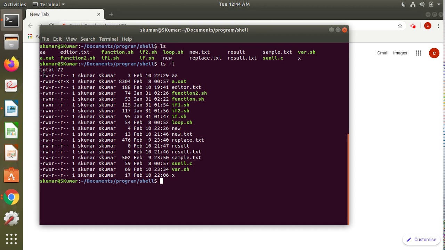Click the time '22:26' in the new row
The width and height of the screenshot is (445, 250).
point(161,128)
